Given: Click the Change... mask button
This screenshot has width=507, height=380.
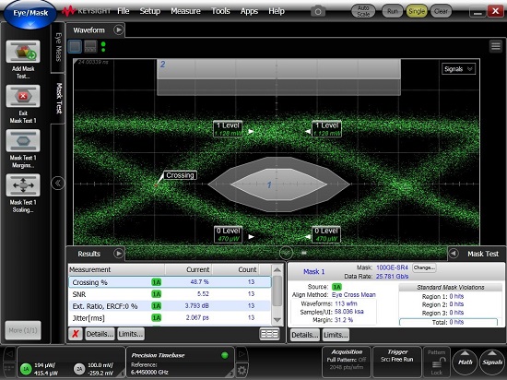Looking at the screenshot, I should (x=424, y=267).
